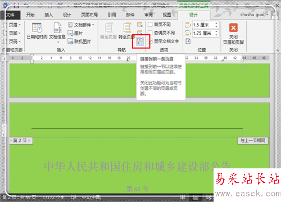Jump to the next section header icon
281x202 pixels.
coord(139,32)
